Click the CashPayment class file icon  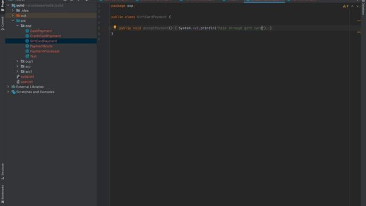tap(27, 31)
